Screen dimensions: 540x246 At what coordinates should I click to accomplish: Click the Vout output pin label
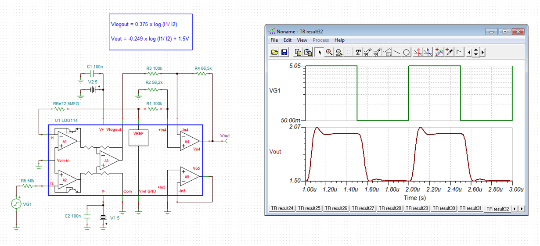tap(225, 136)
